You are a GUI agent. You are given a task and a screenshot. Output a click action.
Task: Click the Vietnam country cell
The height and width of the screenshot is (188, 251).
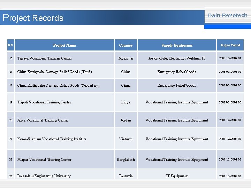(x=126, y=139)
